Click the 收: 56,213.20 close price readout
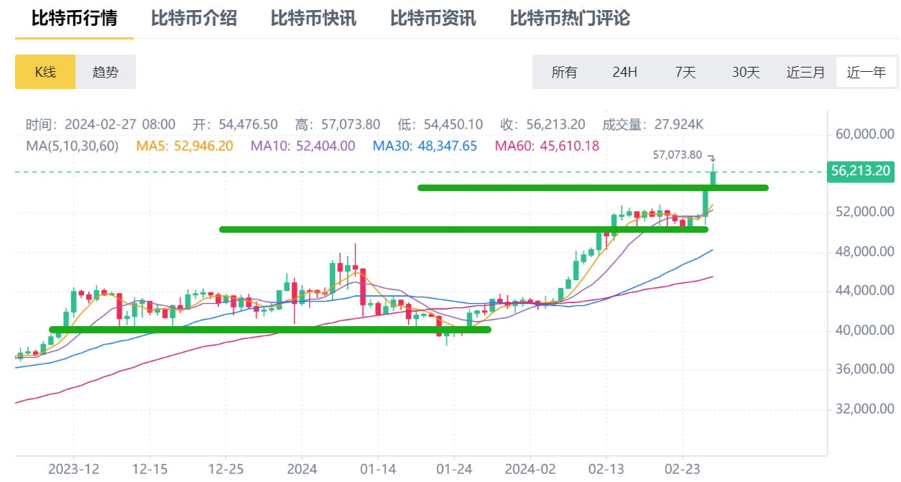The width and height of the screenshot is (901, 482). (x=542, y=124)
